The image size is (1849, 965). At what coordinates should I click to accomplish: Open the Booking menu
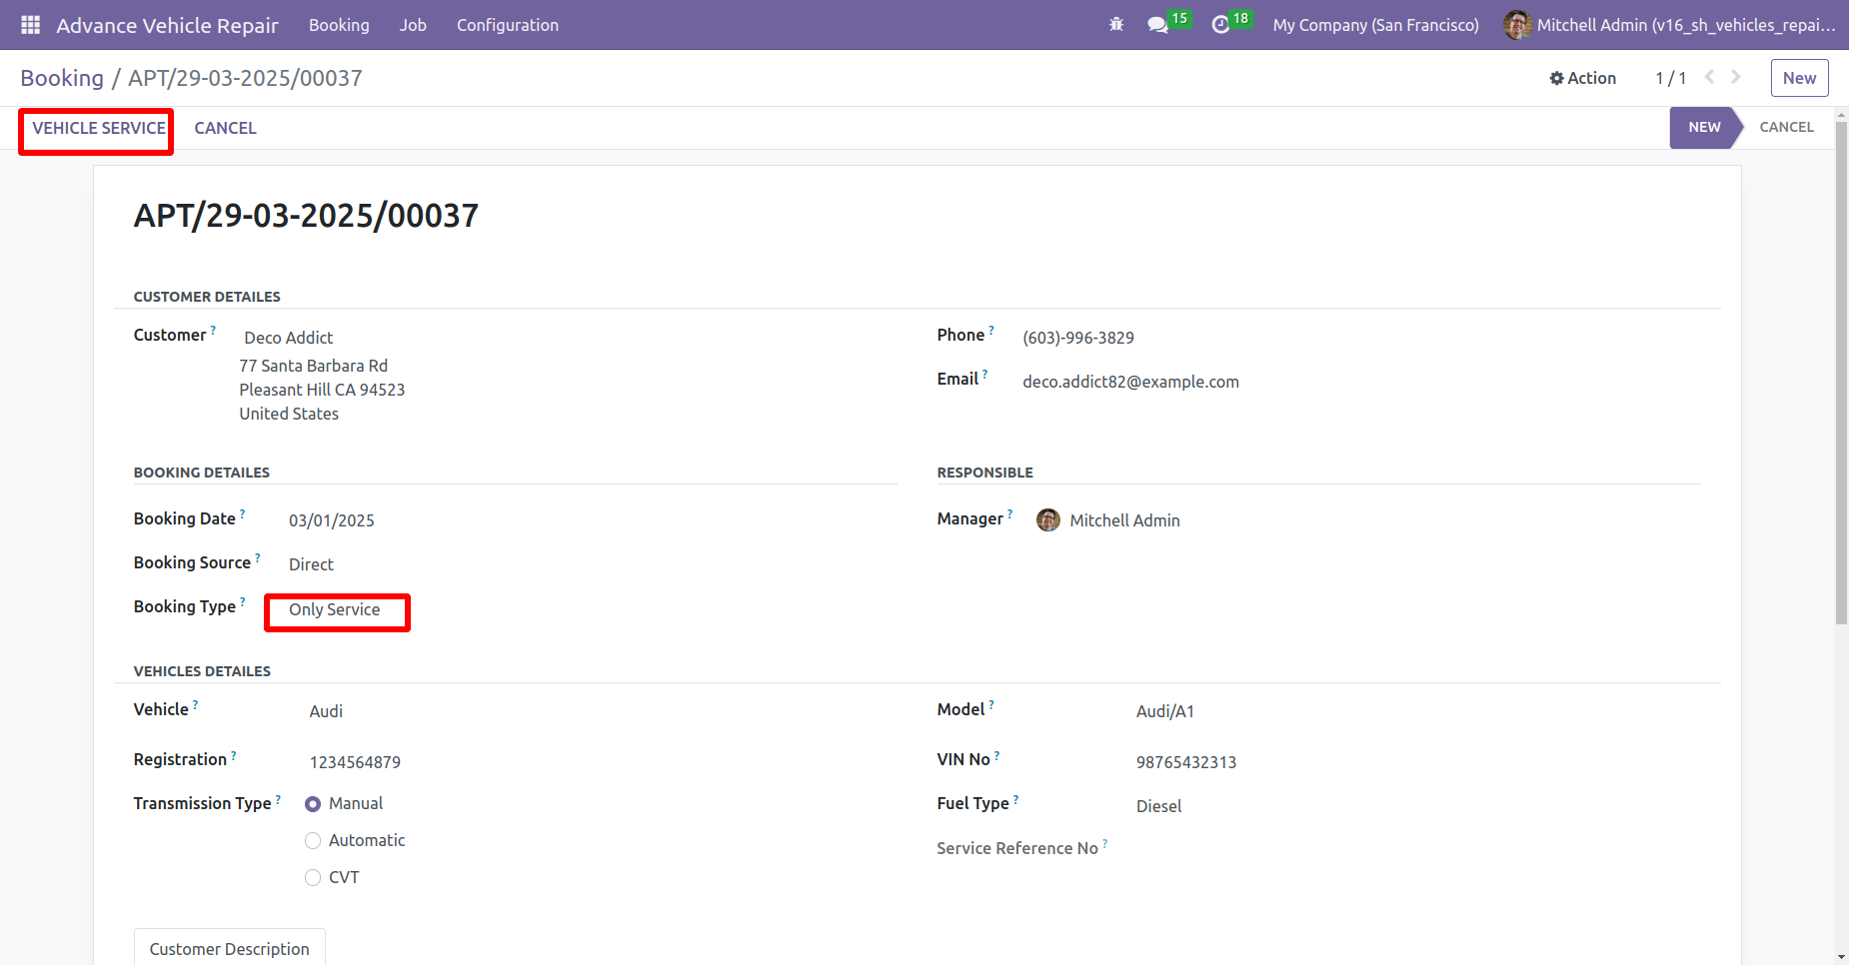[x=339, y=25]
